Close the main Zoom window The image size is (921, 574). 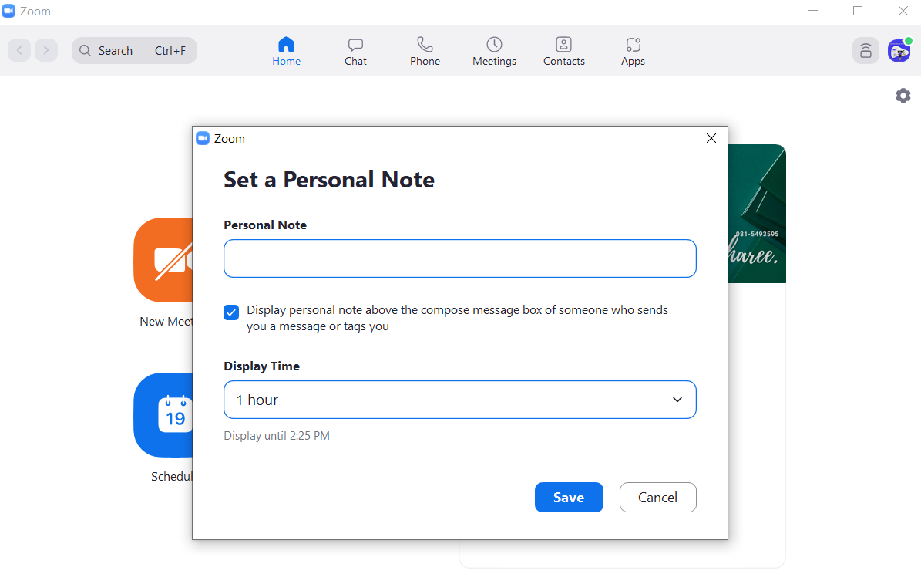903,11
